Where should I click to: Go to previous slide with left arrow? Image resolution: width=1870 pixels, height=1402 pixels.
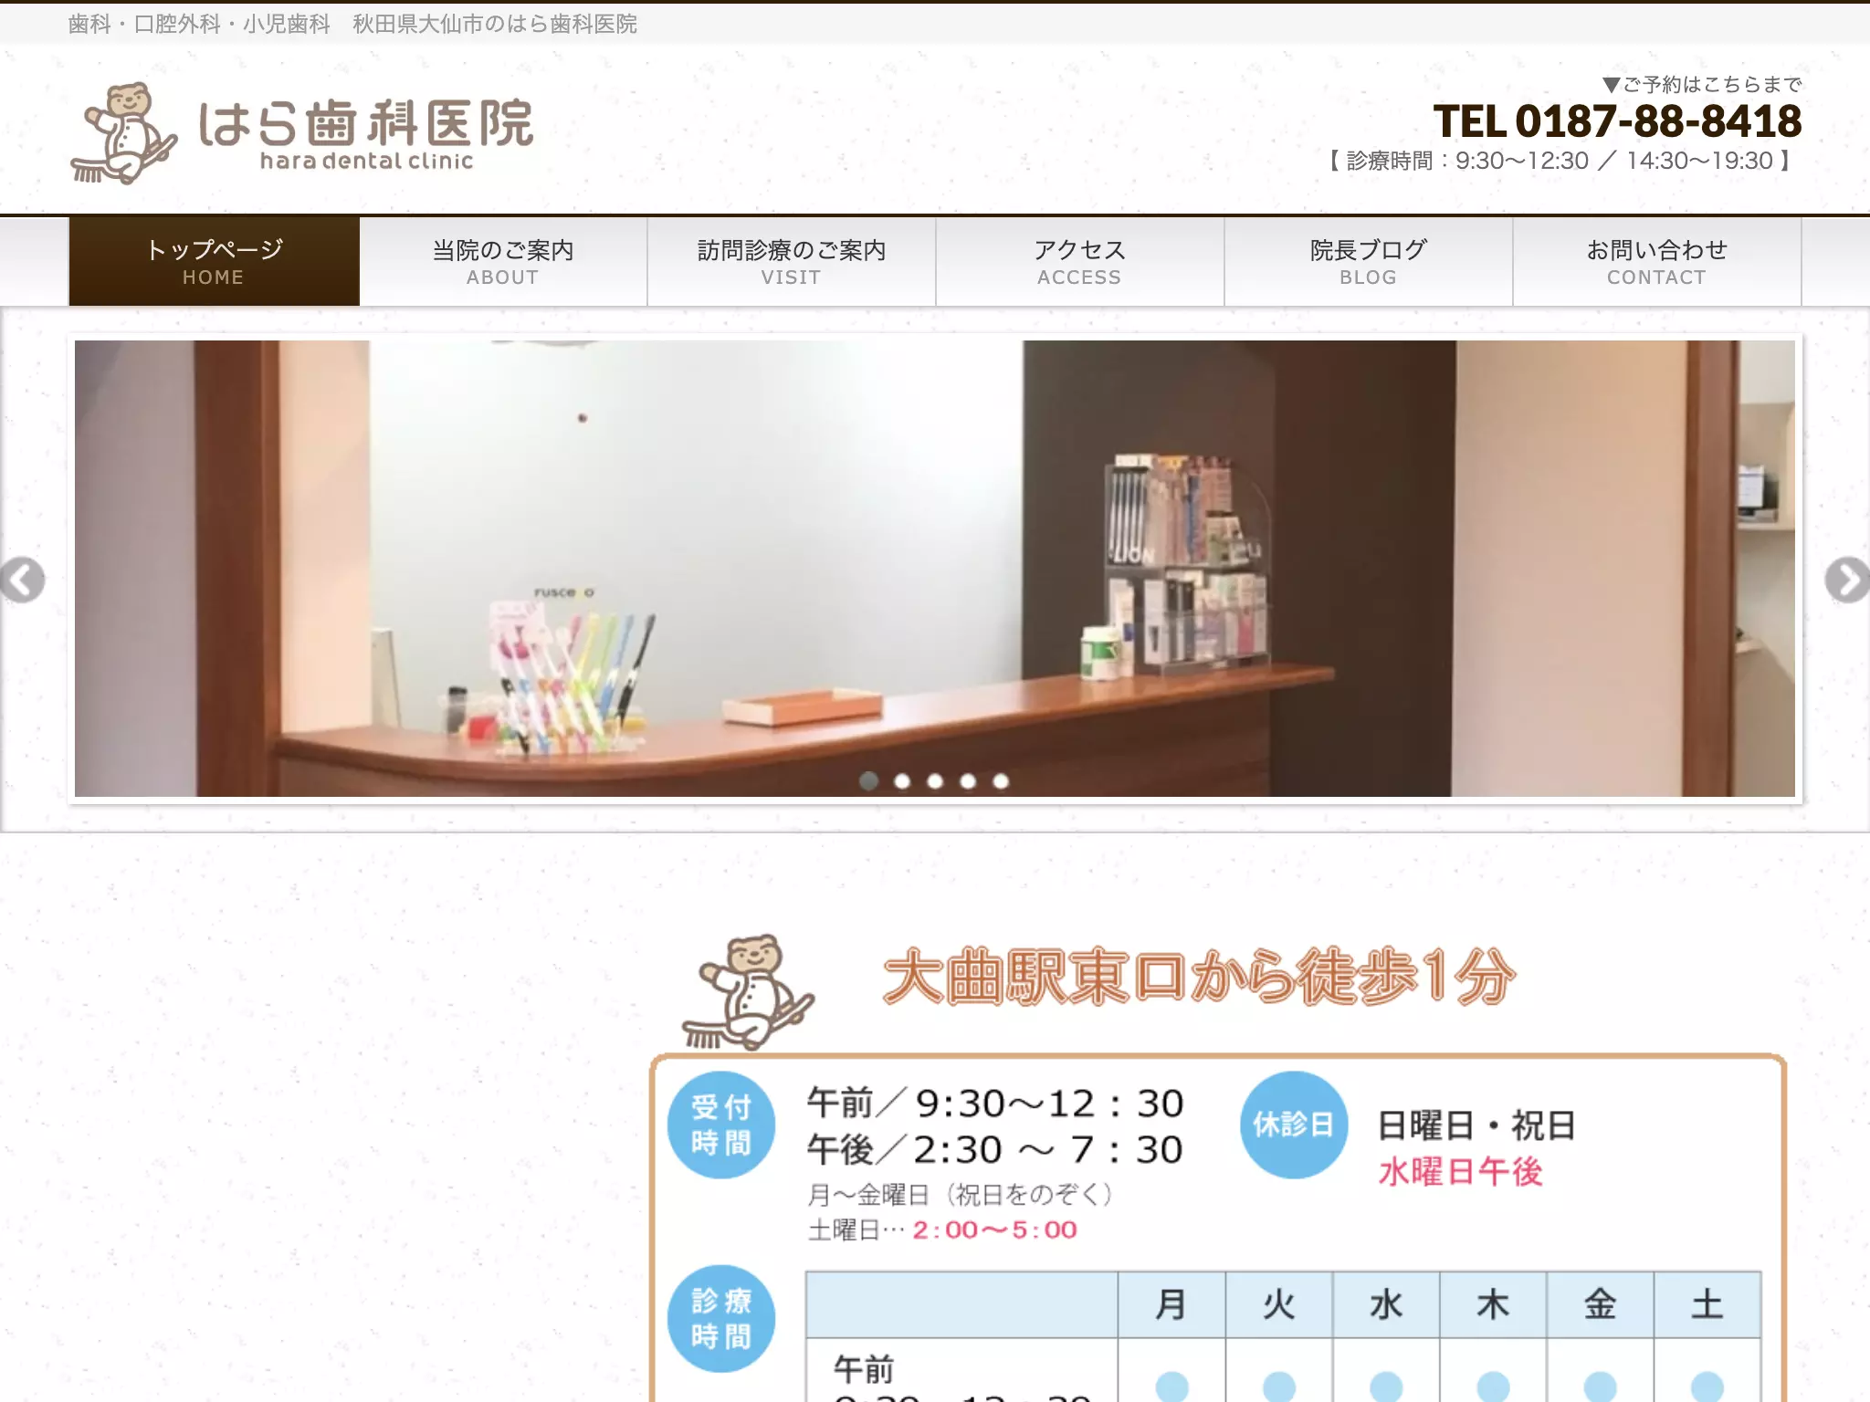click(x=22, y=580)
